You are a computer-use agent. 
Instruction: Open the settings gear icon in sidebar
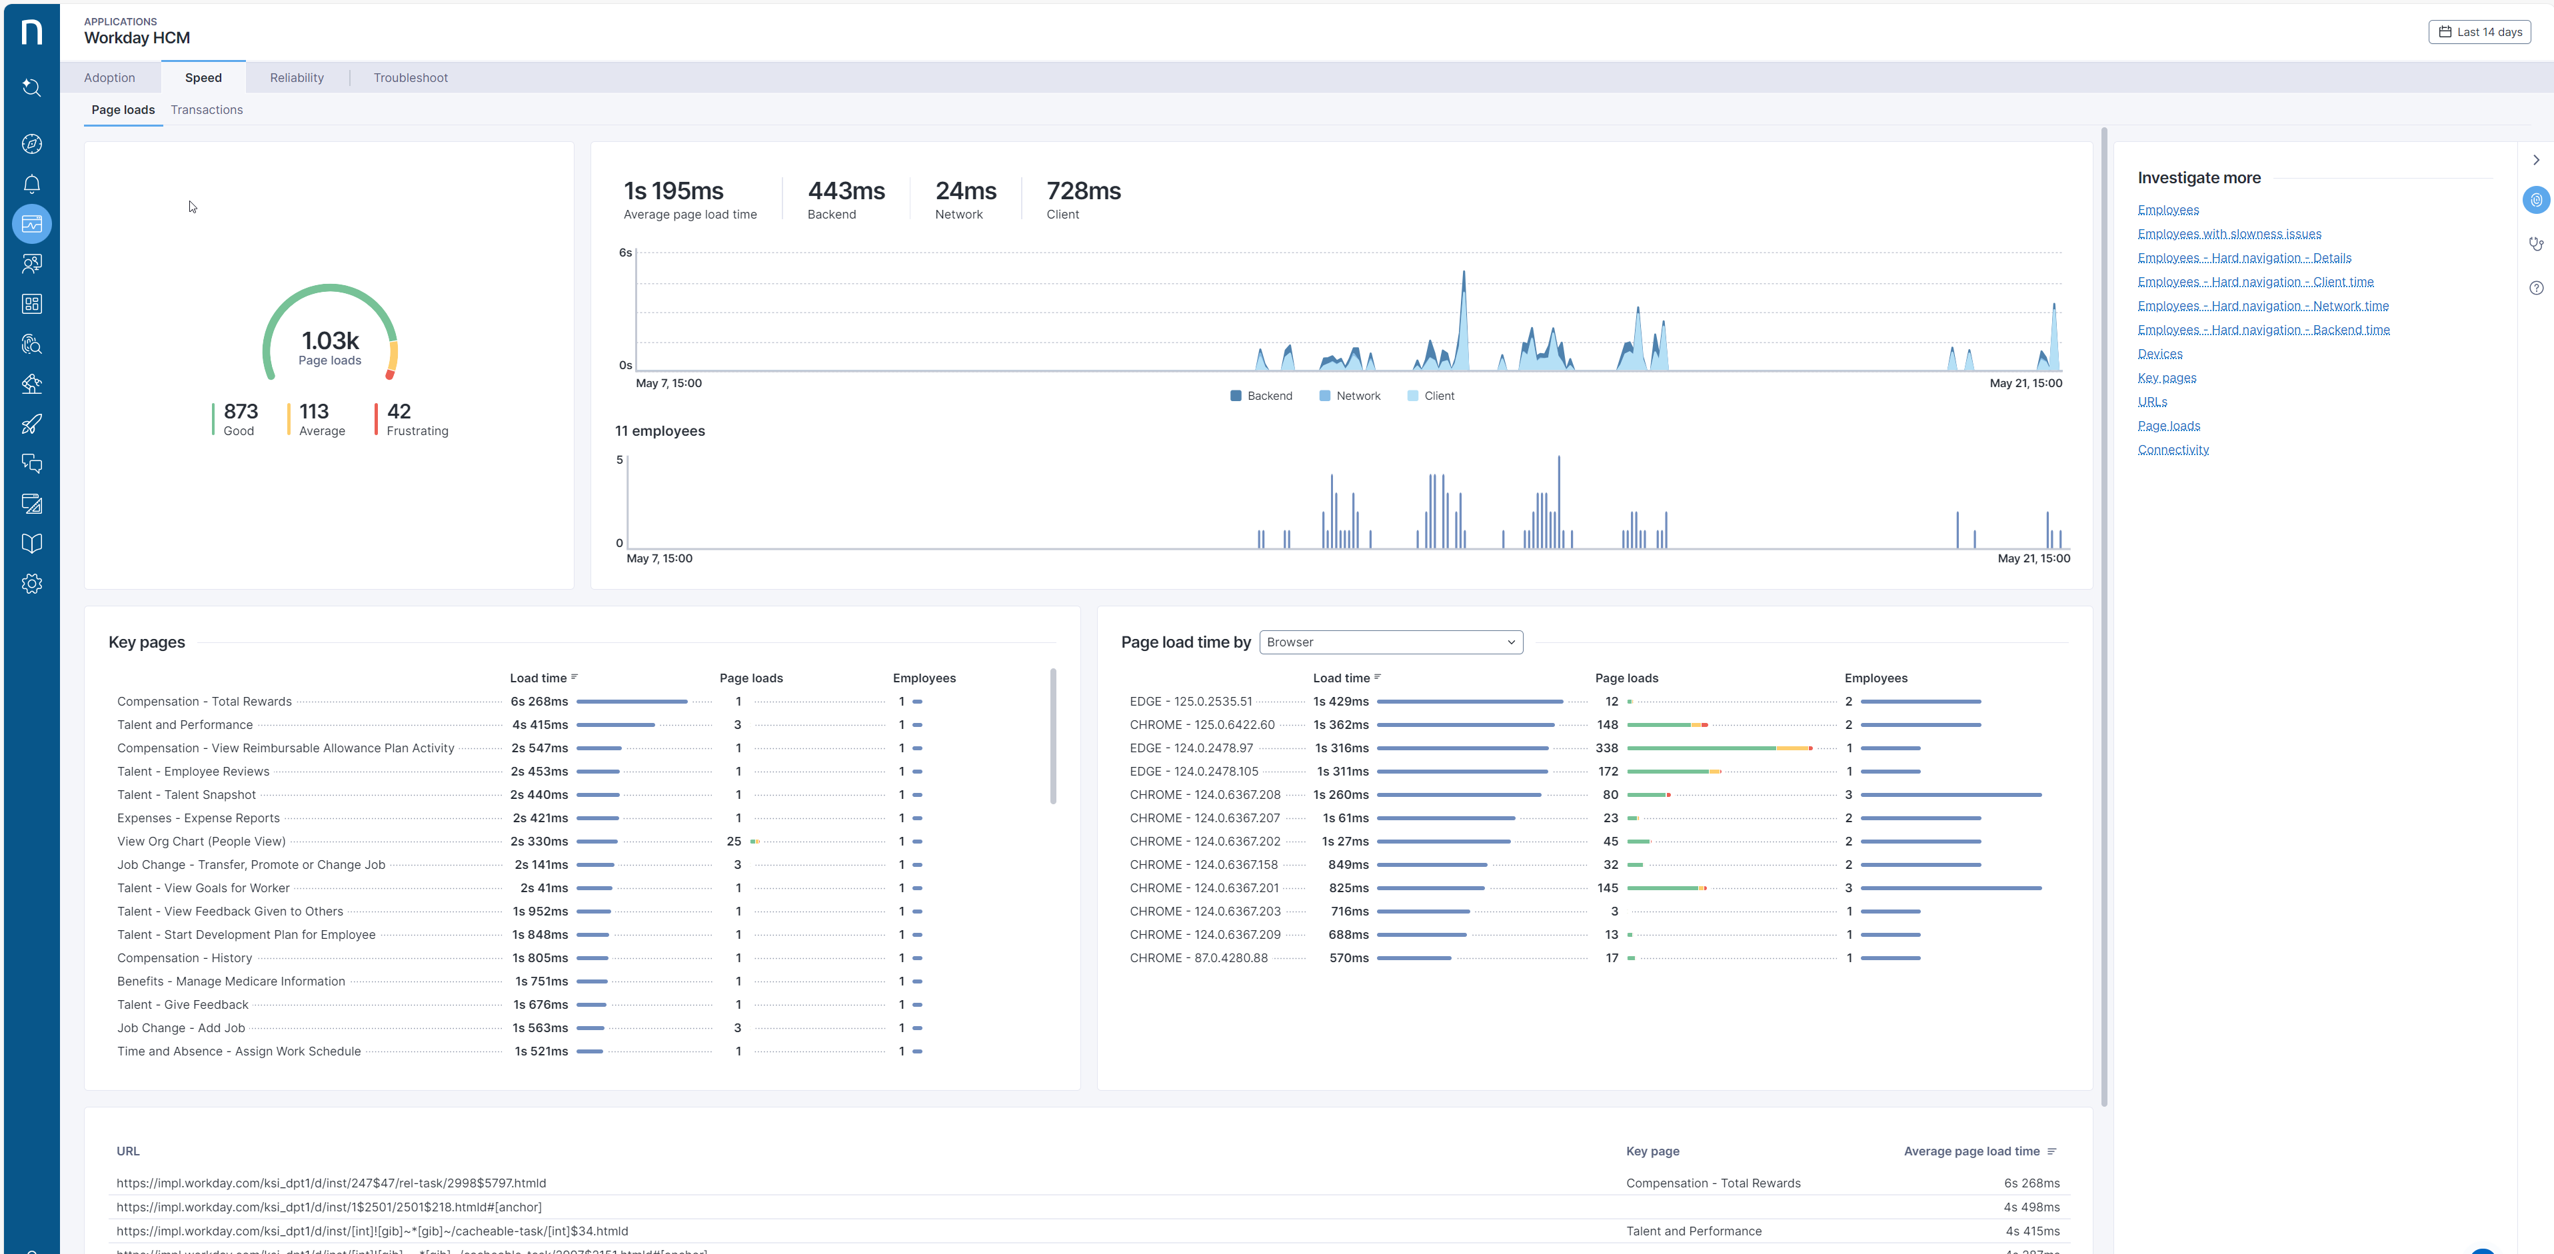32,584
